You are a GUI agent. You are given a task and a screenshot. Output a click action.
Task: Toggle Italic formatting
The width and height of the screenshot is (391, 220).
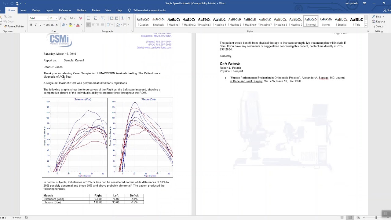36,25
